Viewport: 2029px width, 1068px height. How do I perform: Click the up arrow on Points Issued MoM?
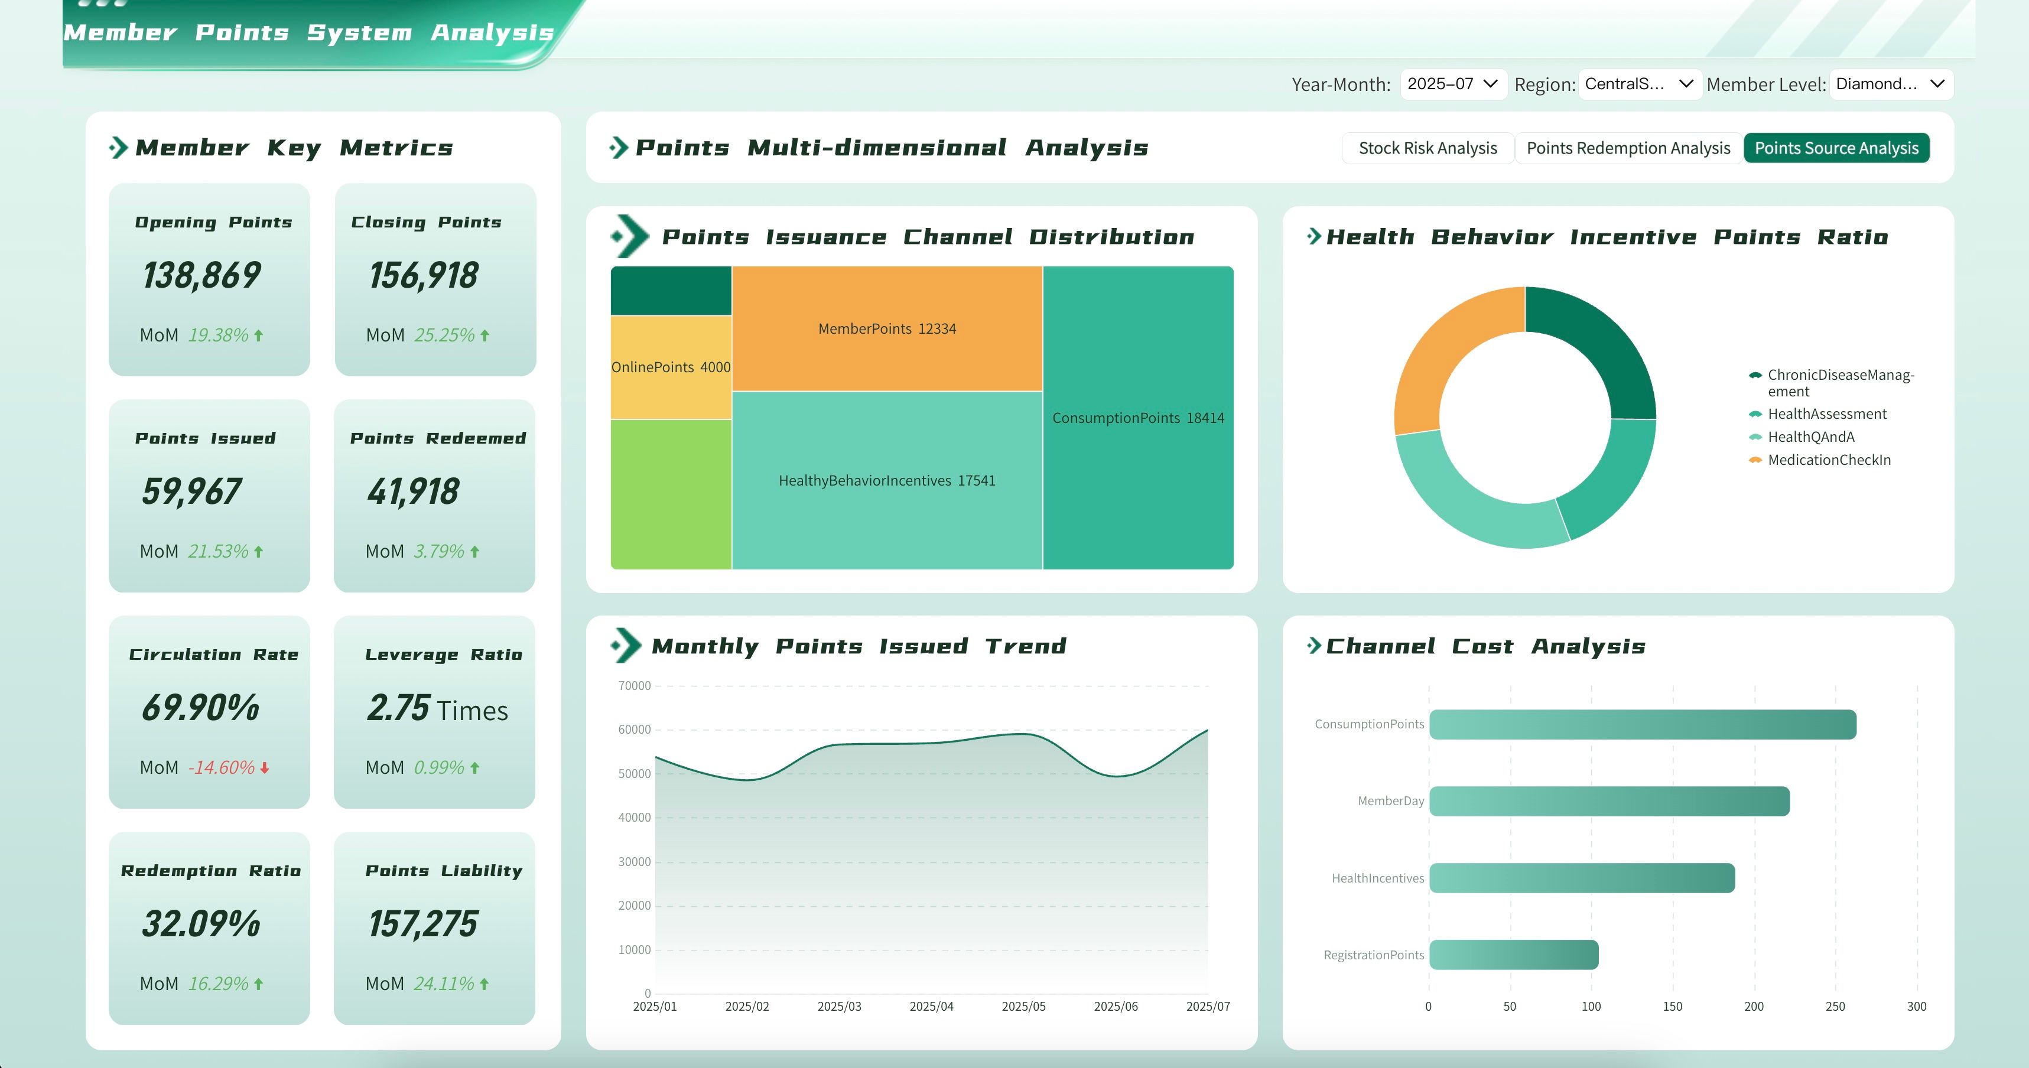point(258,552)
